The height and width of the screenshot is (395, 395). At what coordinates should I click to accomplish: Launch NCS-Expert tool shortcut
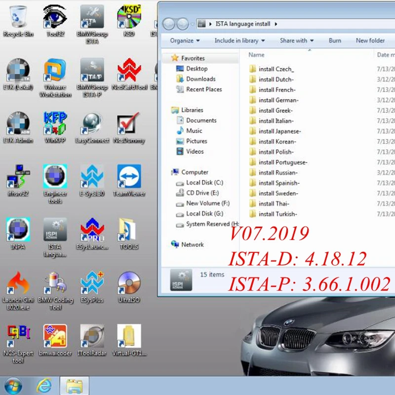pos(18,344)
